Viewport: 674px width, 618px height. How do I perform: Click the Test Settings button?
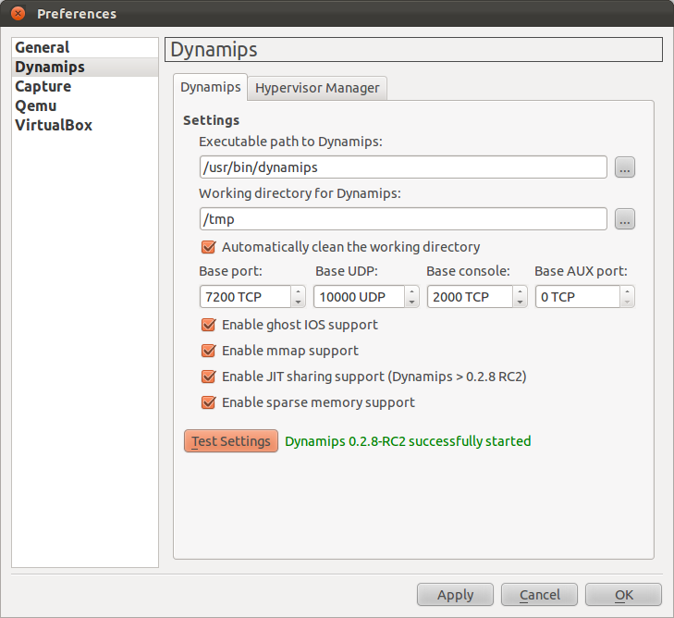(x=231, y=440)
